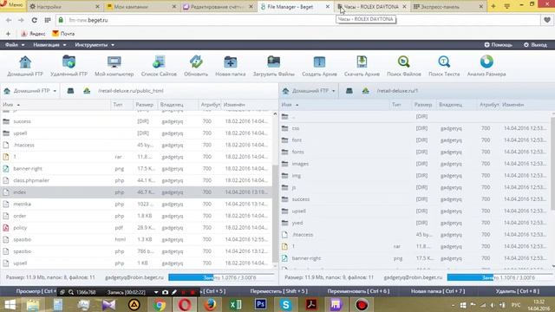Click the go-up icon in right panel path
The height and width of the screenshot is (312, 555).
click(366, 91)
